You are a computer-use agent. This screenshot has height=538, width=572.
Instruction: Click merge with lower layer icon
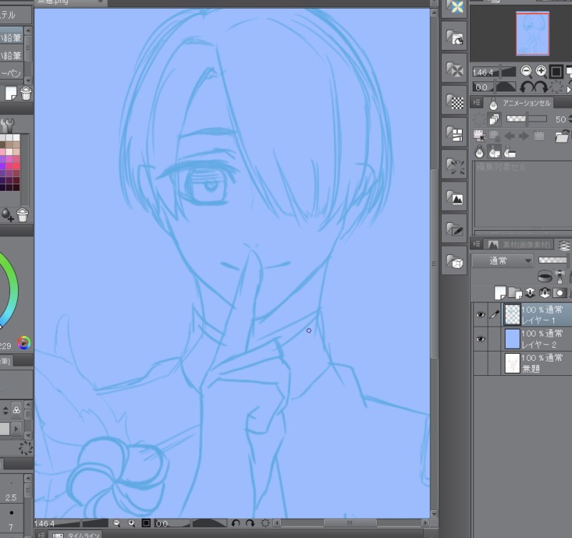tap(544, 292)
